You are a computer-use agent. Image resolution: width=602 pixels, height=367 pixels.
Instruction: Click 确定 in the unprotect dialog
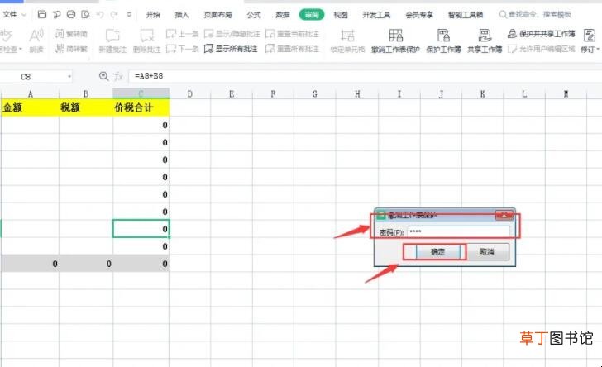(437, 252)
